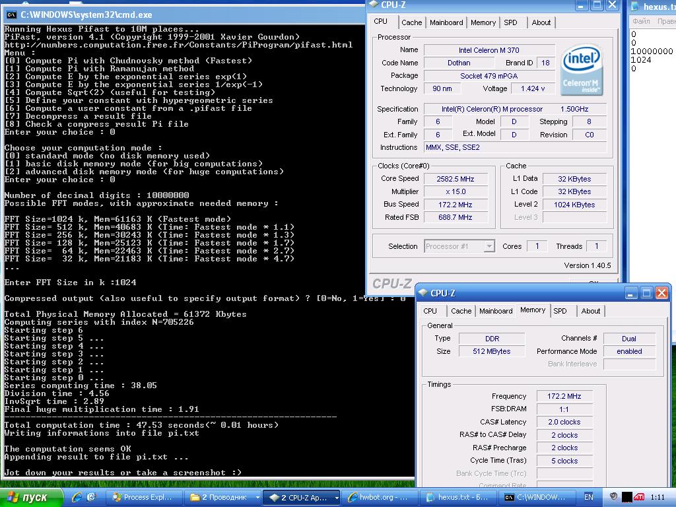Launch Internet Explorer from quick launch
676x507 pixels.
pos(77,497)
